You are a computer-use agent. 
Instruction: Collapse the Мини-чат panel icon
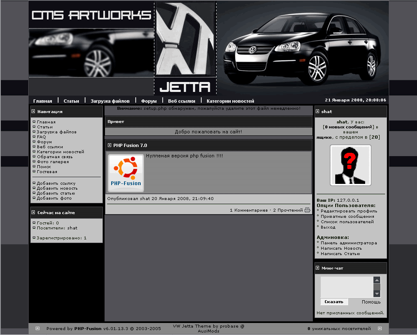(317, 268)
